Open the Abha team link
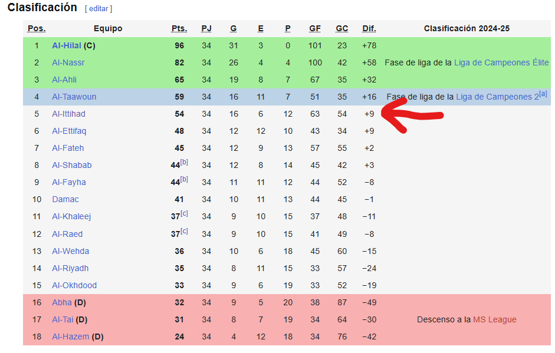Viewport: 555px width, 353px height. (62, 303)
